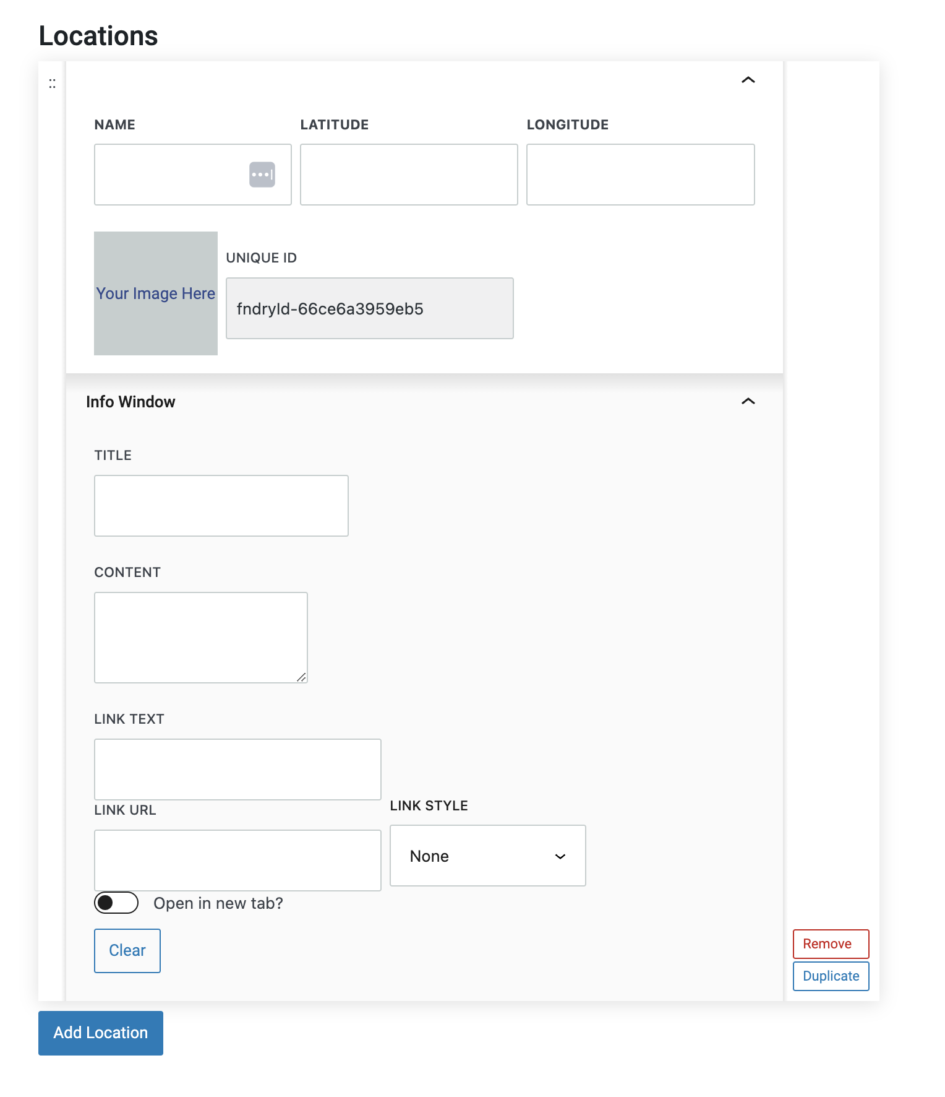Screen dimensions: 945x1097
Task: Open the Link Style dropdown
Action: pos(487,856)
